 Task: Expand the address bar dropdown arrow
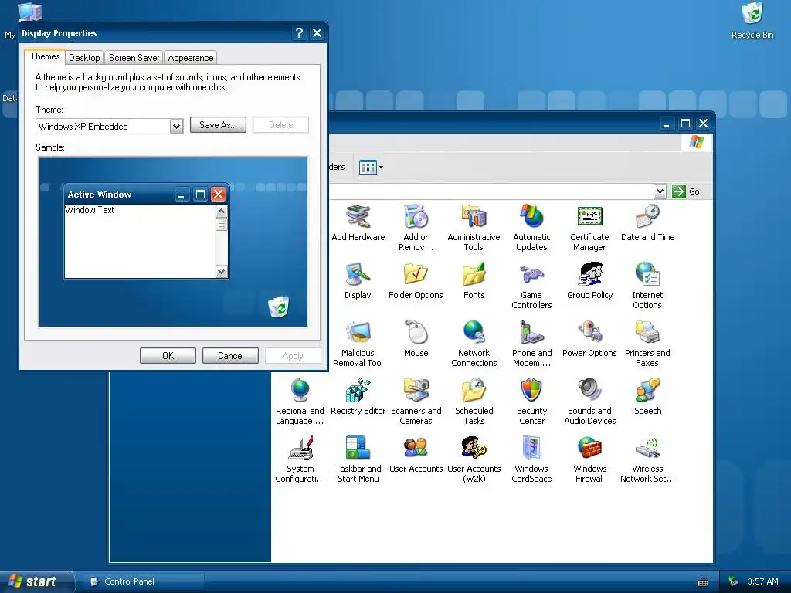coord(660,191)
